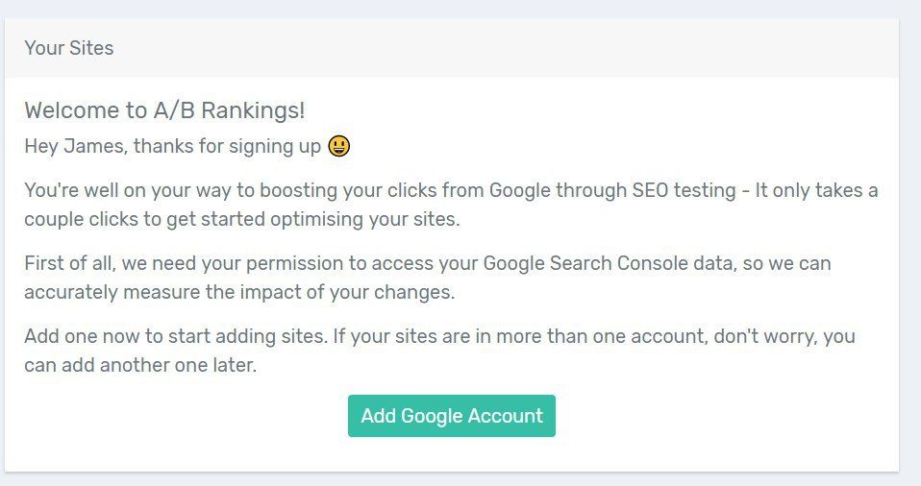Click the name James in the greeting
Image resolution: width=921 pixels, height=486 pixels.
100,146
